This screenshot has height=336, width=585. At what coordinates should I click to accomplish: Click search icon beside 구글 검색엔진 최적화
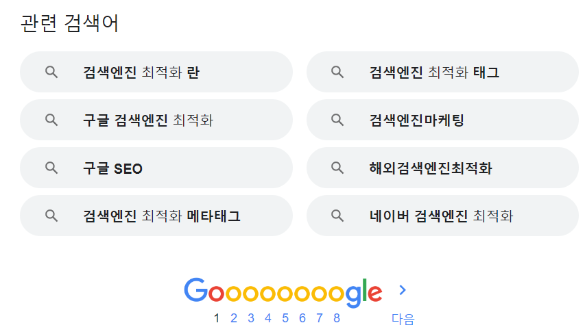[x=51, y=120]
